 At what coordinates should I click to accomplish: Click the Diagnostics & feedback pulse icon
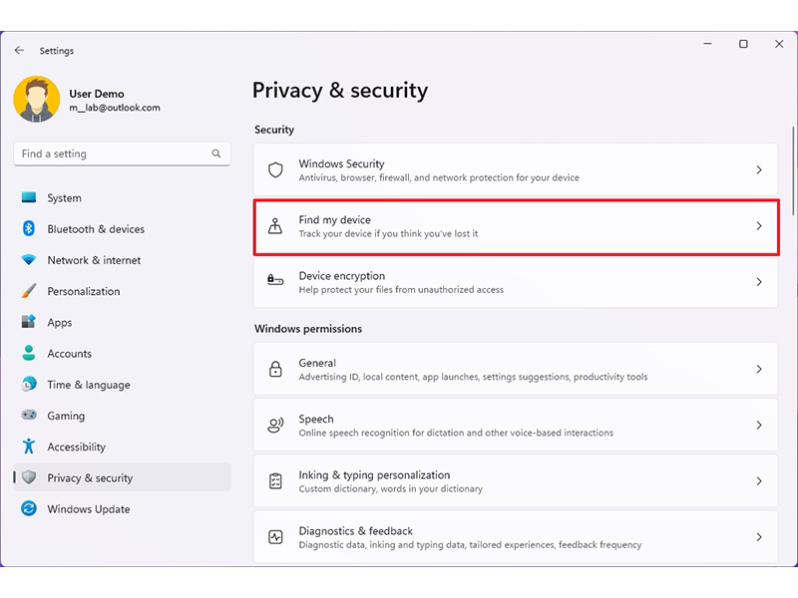coord(275,537)
